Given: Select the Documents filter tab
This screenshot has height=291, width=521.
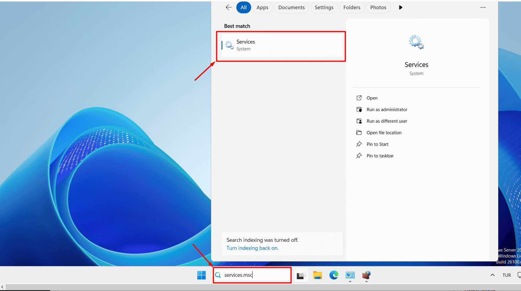Looking at the screenshot, I should [x=291, y=7].
